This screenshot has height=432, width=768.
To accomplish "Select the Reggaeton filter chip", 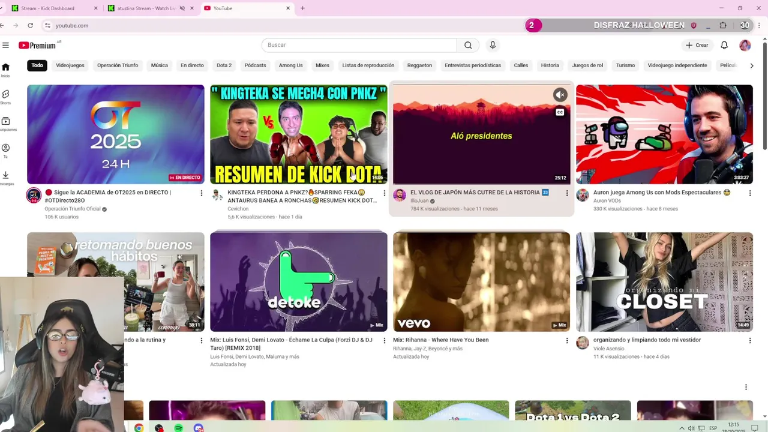I will click(419, 65).
